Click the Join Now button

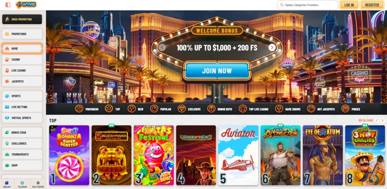[217, 71]
